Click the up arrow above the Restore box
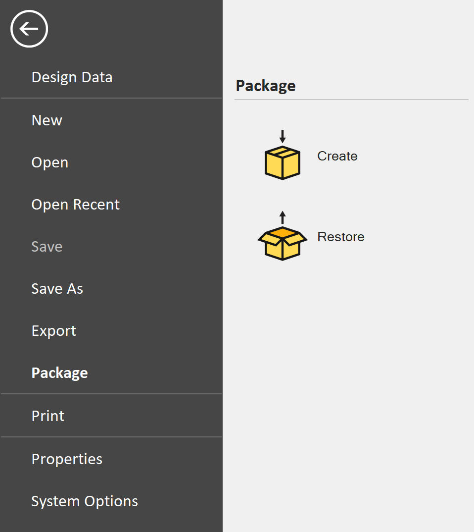474x532 pixels. (283, 217)
